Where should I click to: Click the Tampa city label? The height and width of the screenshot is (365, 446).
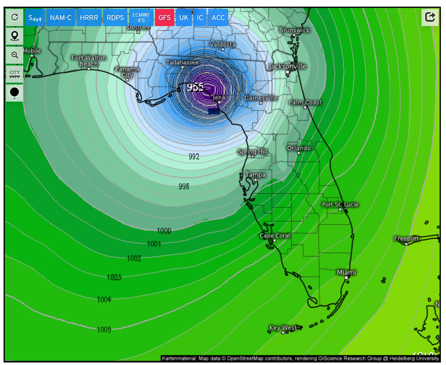click(256, 175)
